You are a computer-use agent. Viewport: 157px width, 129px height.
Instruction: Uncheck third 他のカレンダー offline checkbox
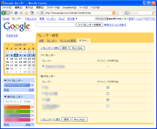(108, 100)
